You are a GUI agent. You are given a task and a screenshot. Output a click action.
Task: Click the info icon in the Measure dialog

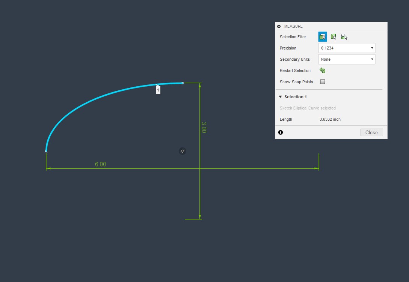(x=281, y=132)
